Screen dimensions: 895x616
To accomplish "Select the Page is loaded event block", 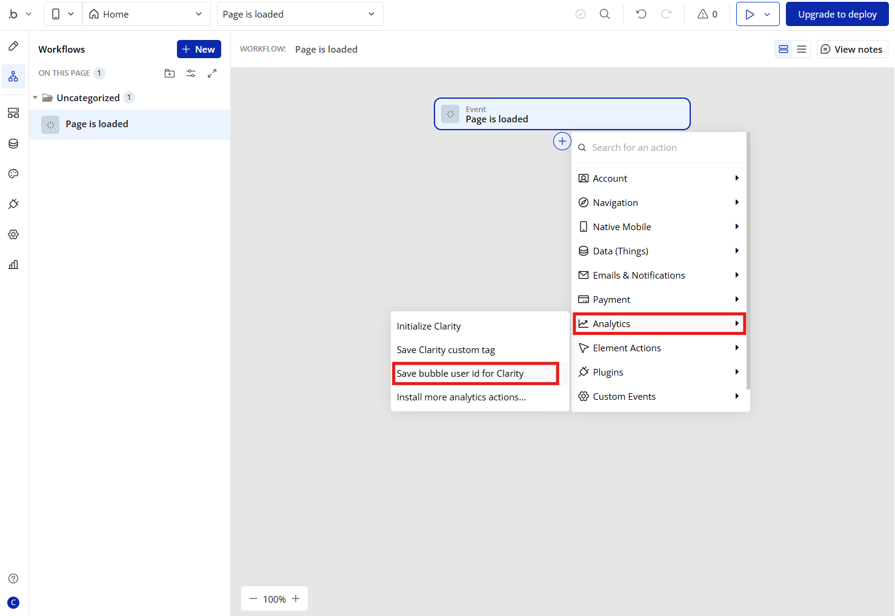I will [562, 114].
